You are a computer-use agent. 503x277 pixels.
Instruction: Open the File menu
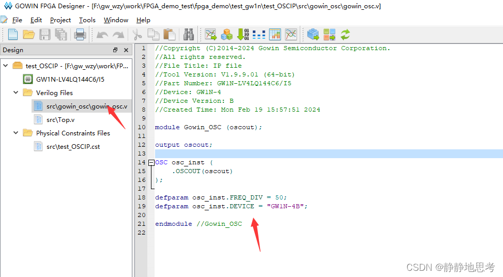click(17, 20)
